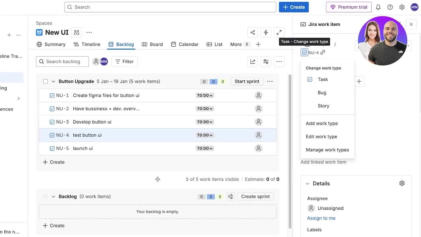Click the task checkbox icon for NU-1
The width and height of the screenshot is (421, 237).
[52, 95]
